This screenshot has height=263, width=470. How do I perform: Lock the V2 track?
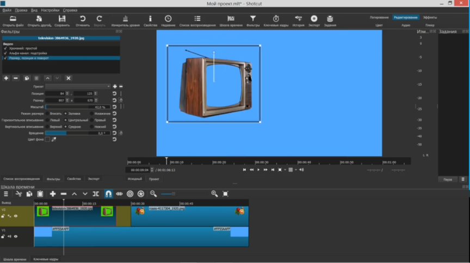click(x=3, y=216)
